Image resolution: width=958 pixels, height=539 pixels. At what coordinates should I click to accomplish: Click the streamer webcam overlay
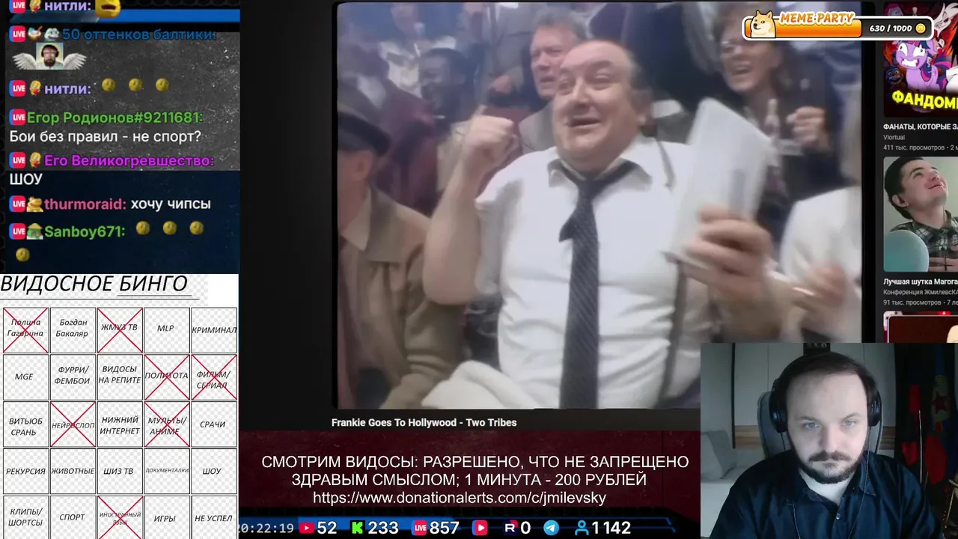[x=829, y=441]
